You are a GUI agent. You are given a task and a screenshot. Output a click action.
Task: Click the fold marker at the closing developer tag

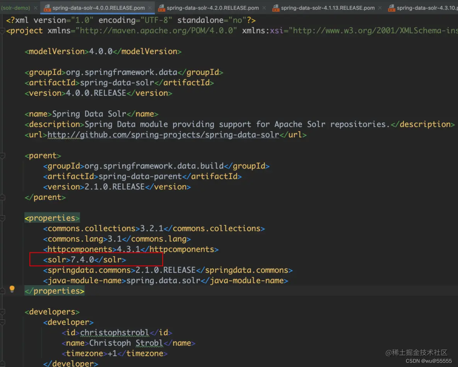(x=2, y=364)
